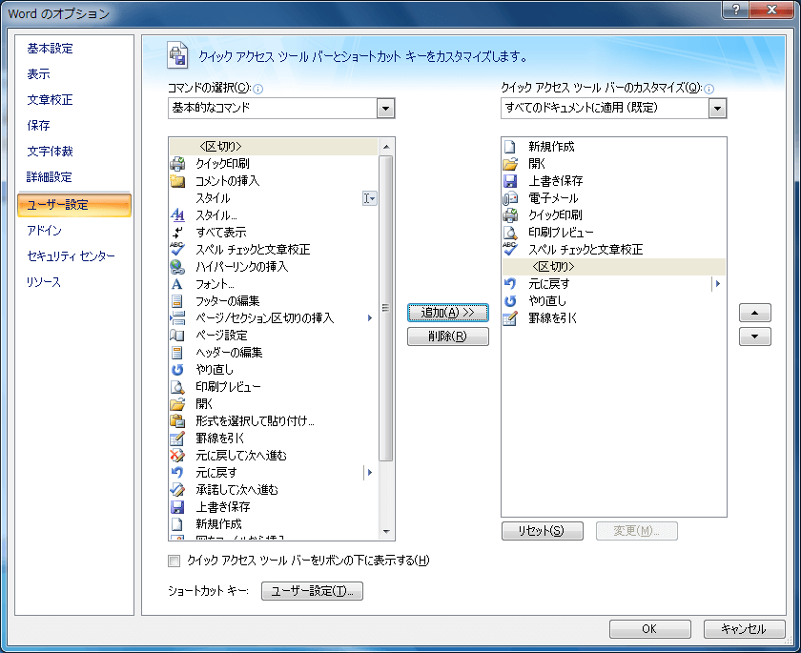Click 元に戻して次へ進む icon

click(177, 456)
